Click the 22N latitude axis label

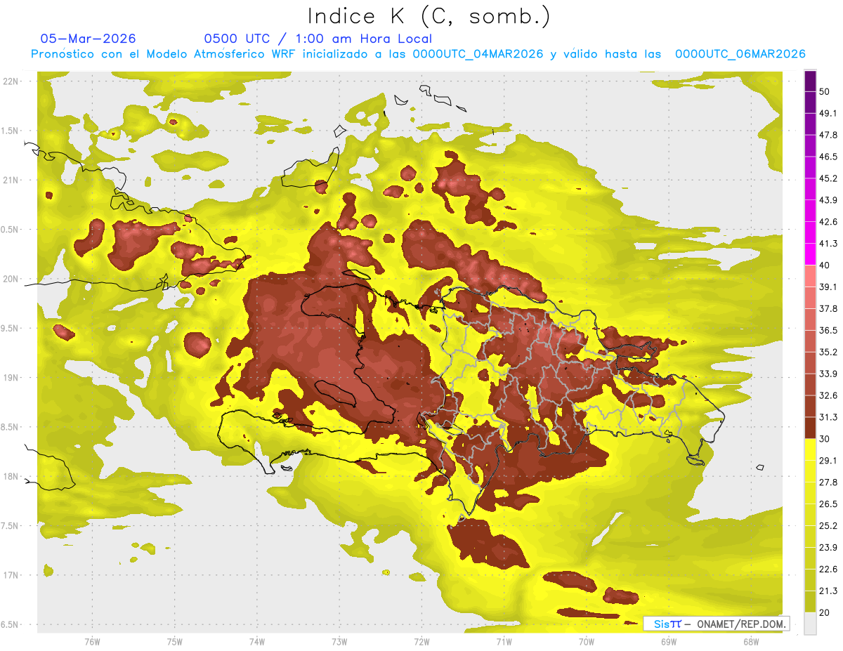(11, 81)
